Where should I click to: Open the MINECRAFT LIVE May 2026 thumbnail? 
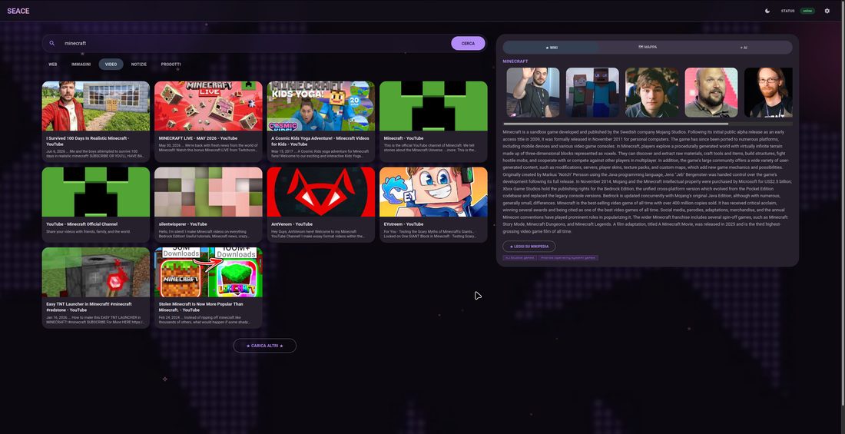[x=208, y=106]
